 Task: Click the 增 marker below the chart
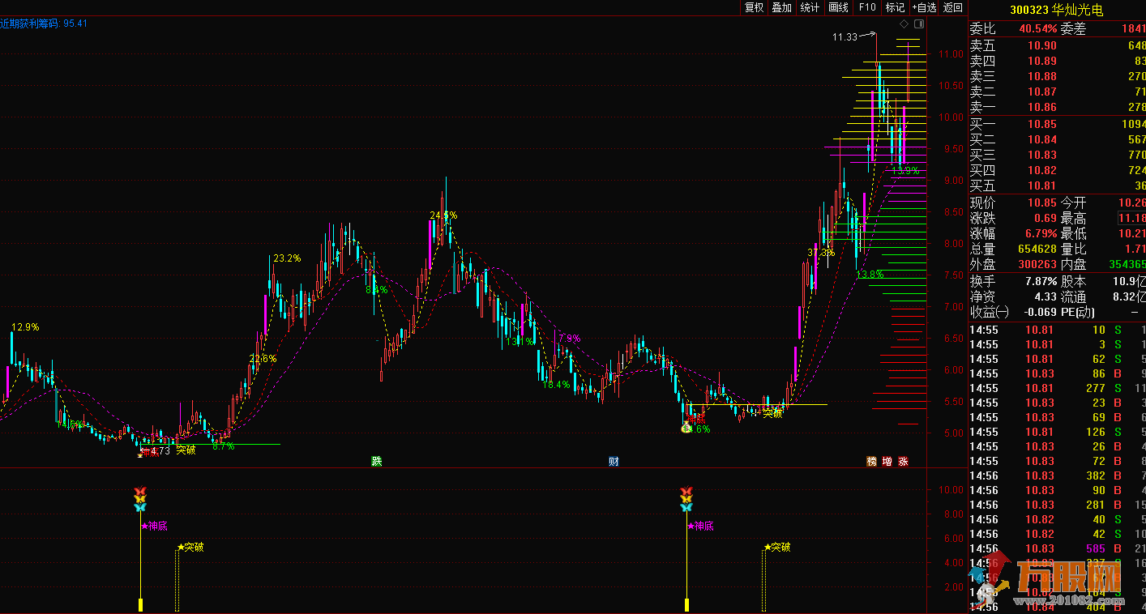tap(887, 462)
